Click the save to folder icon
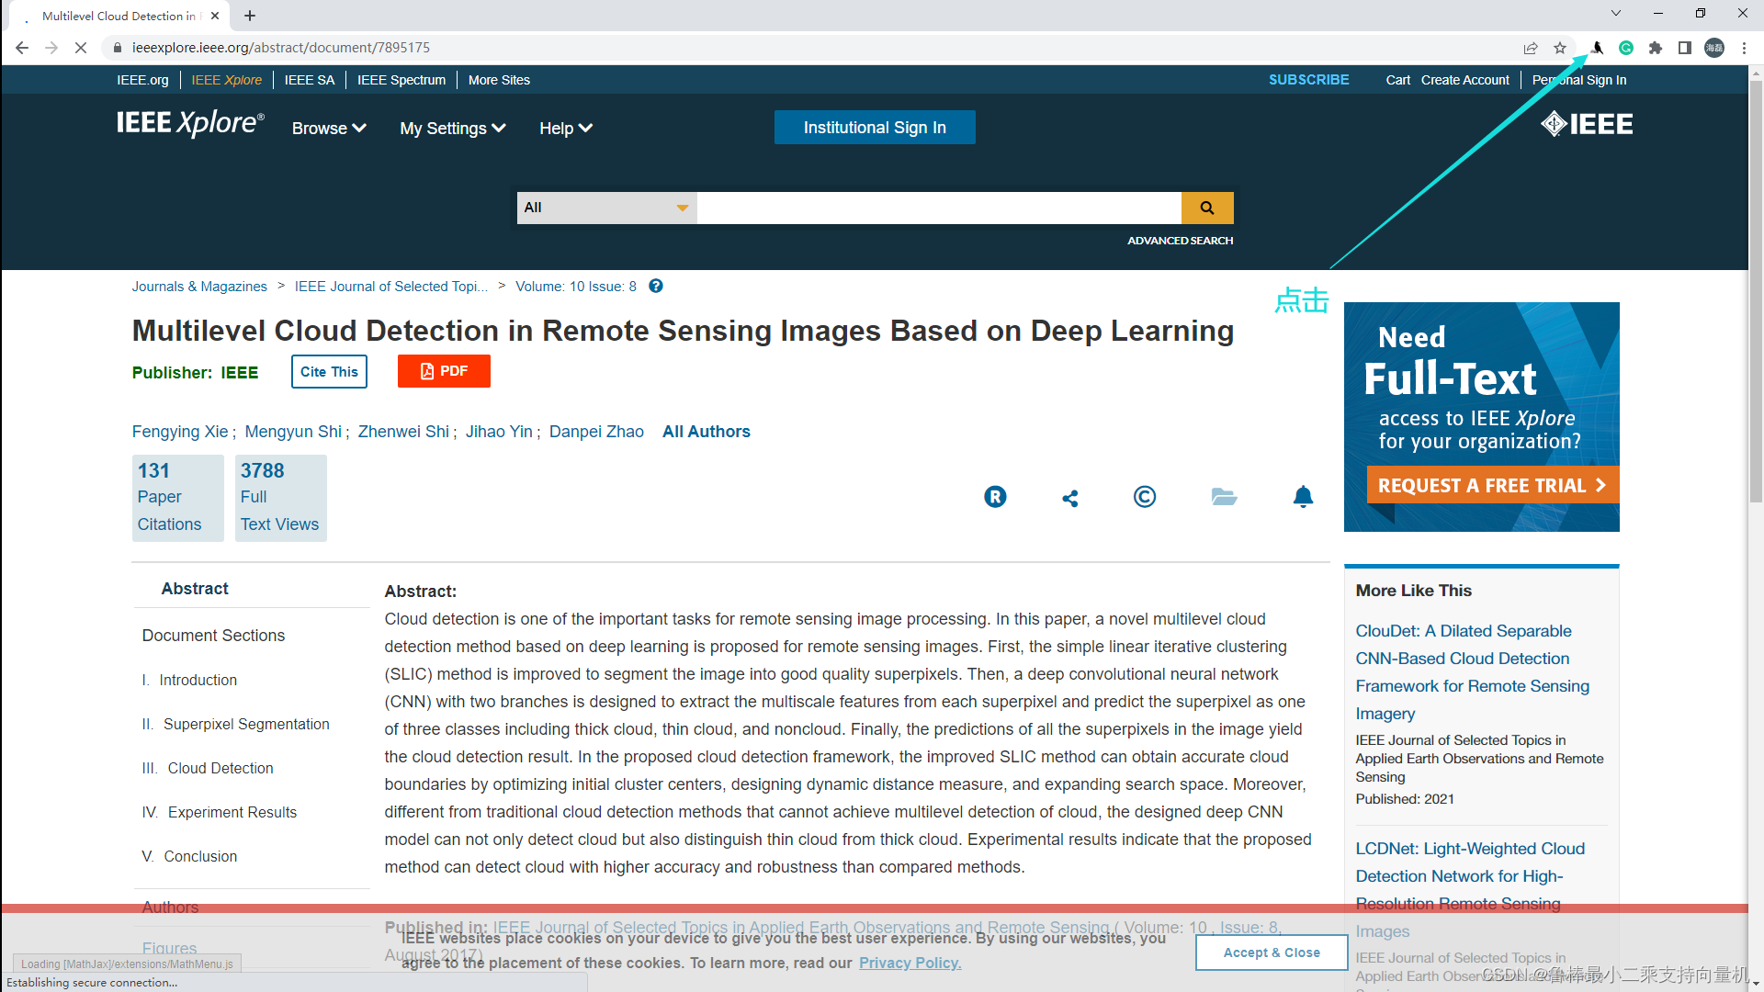Viewport: 1764px width, 992px height. pos(1224,497)
